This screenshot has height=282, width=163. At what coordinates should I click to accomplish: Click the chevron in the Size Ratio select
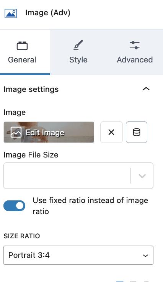pos(145,256)
